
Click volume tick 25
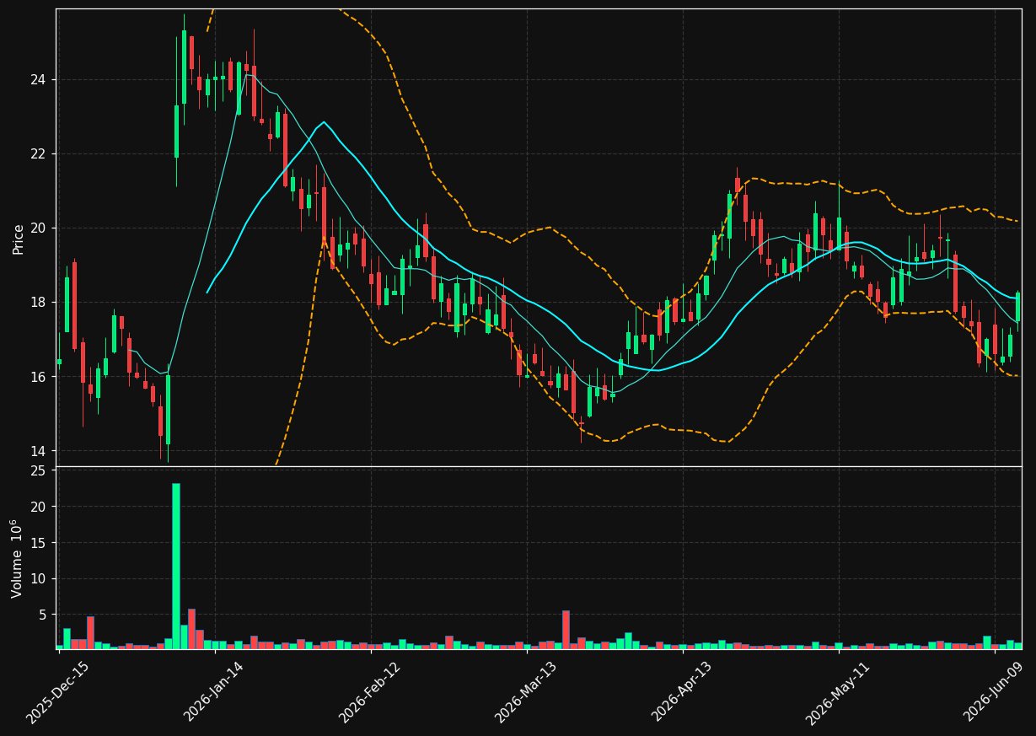(39, 470)
